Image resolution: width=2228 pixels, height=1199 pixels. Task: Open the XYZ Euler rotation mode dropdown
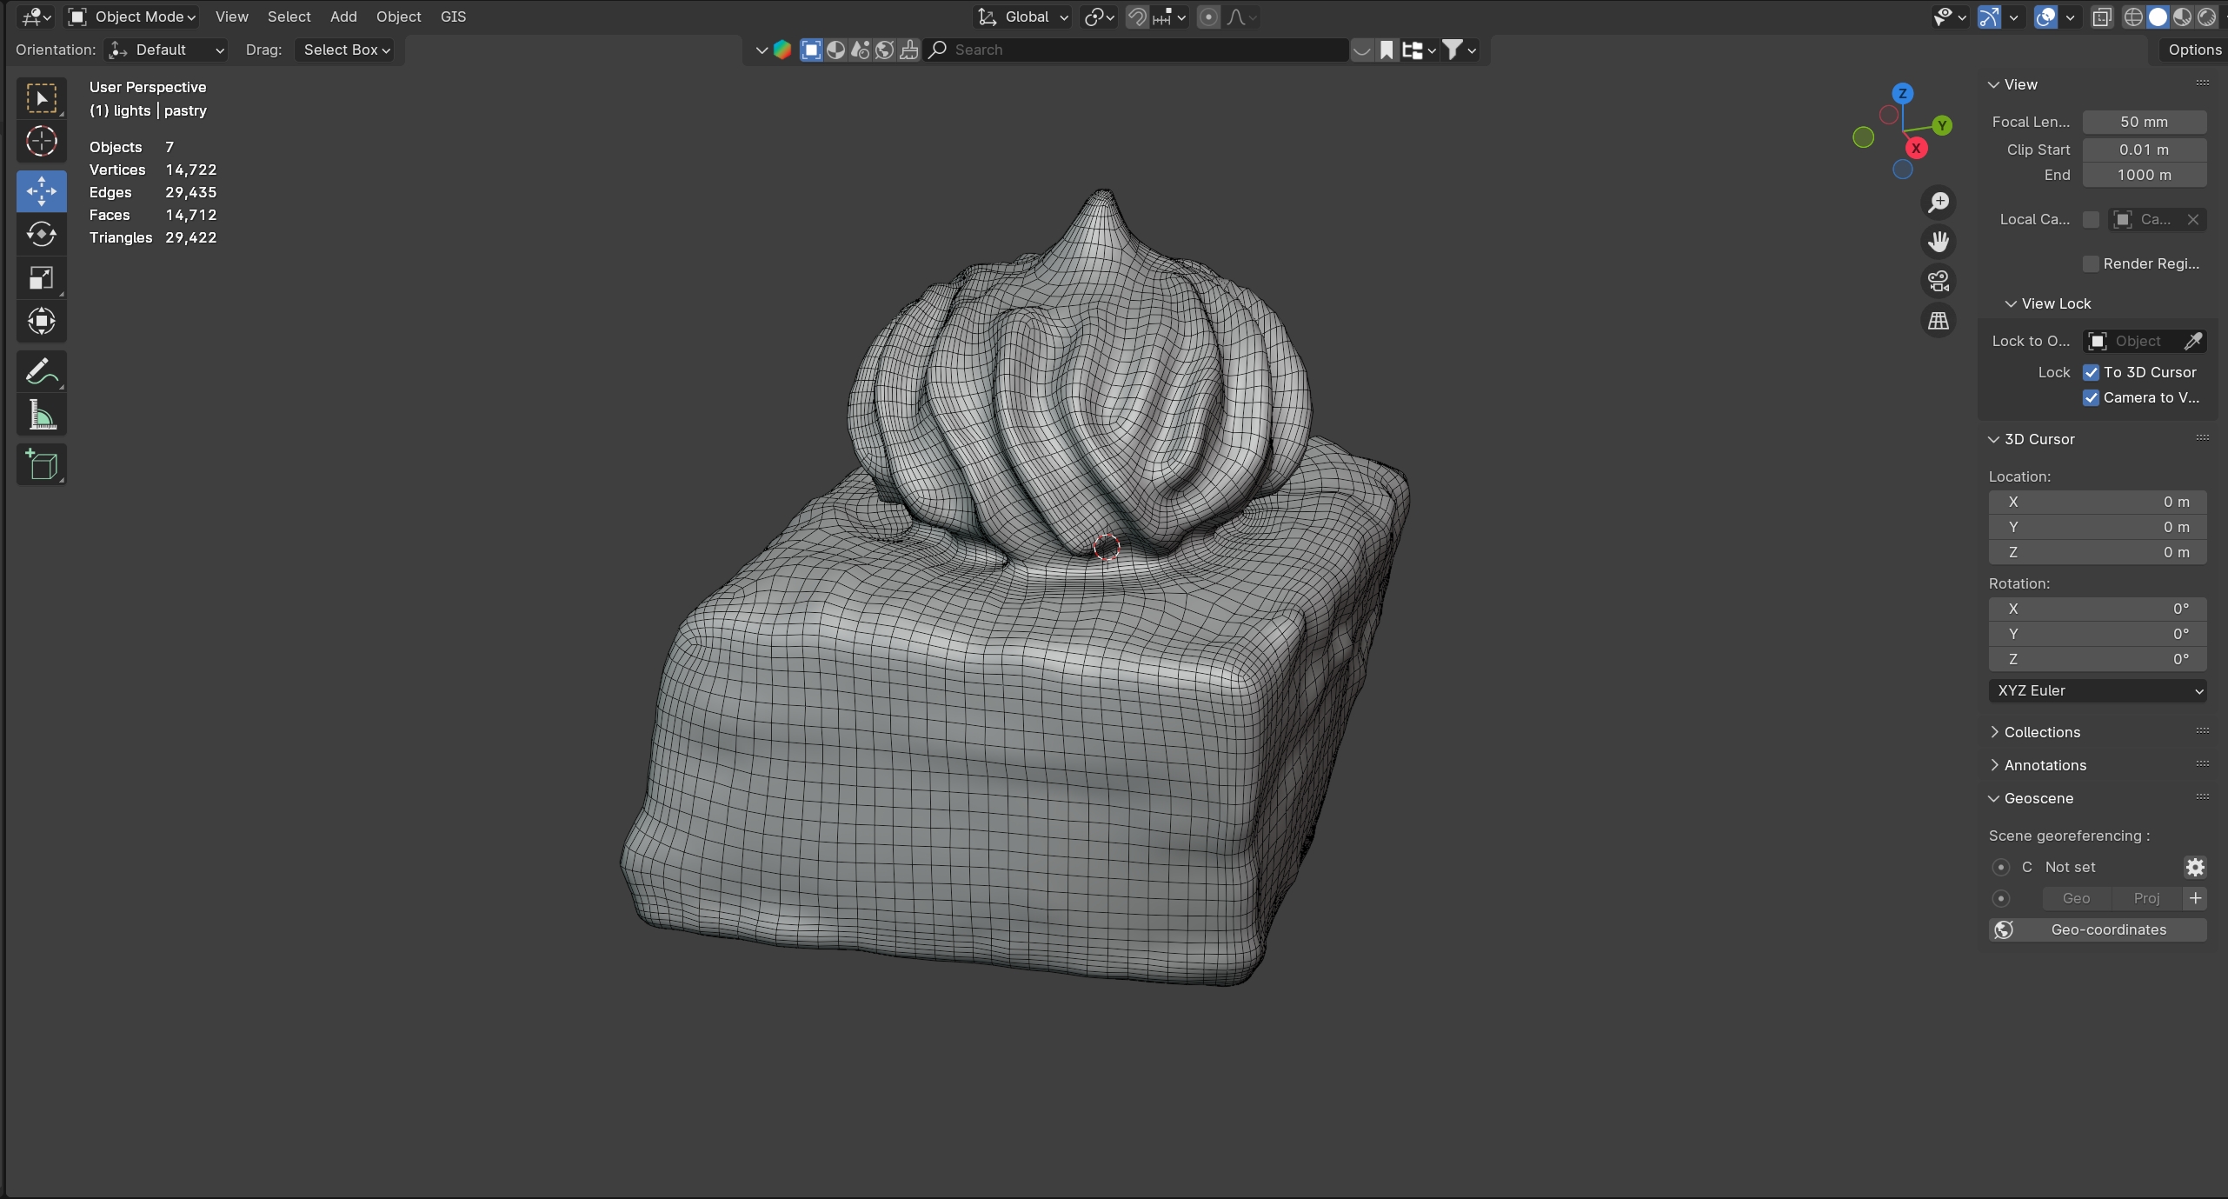tap(2097, 690)
